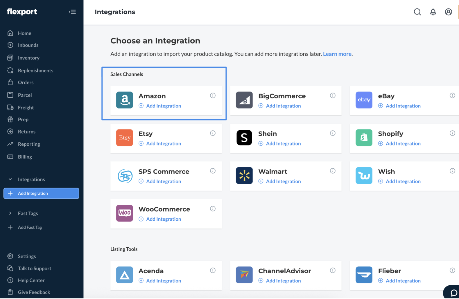
Task: Add Integration for eBay
Action: click(399, 106)
